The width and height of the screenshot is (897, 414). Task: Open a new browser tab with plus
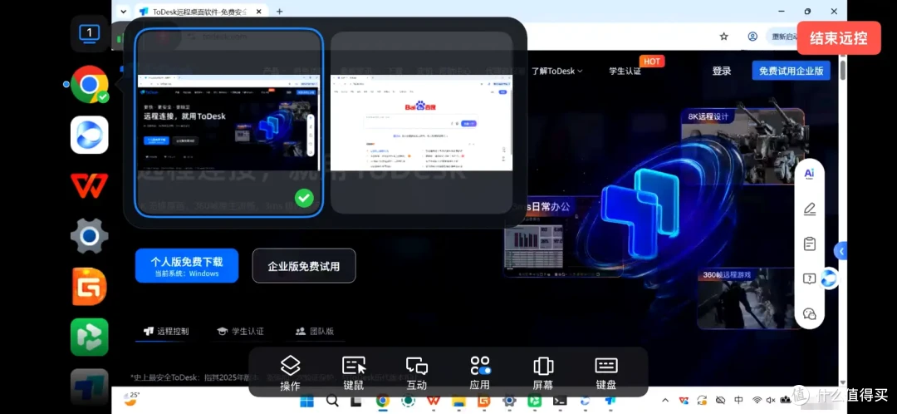pos(279,11)
